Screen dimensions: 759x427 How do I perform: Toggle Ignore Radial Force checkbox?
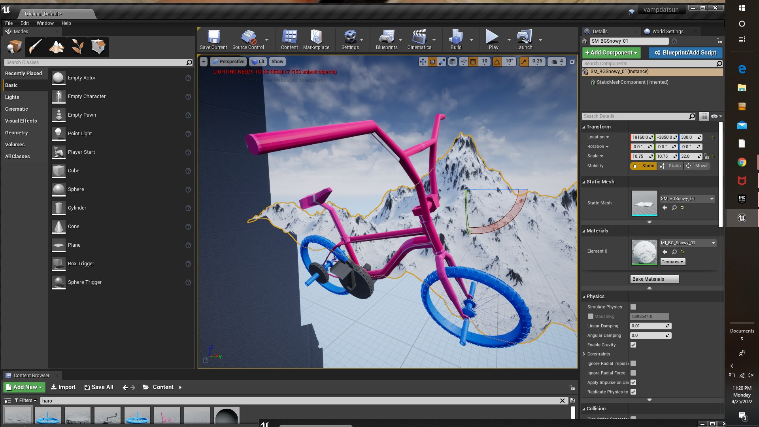[633, 373]
